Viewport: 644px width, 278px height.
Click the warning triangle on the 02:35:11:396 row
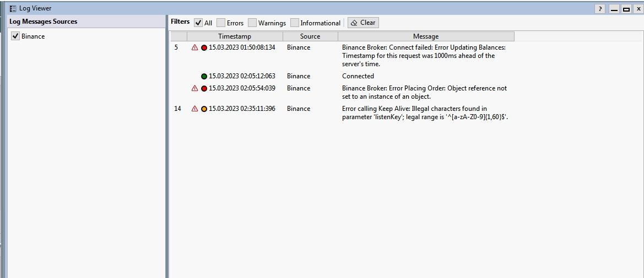point(194,109)
